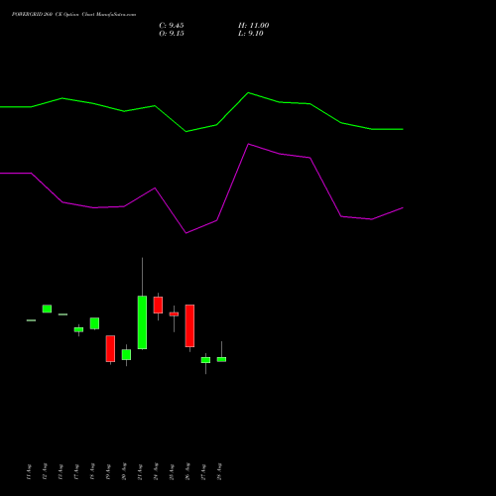Click the green candle for 18 Aug
Image resolution: width=496 pixels, height=496 pixels.
point(94,323)
